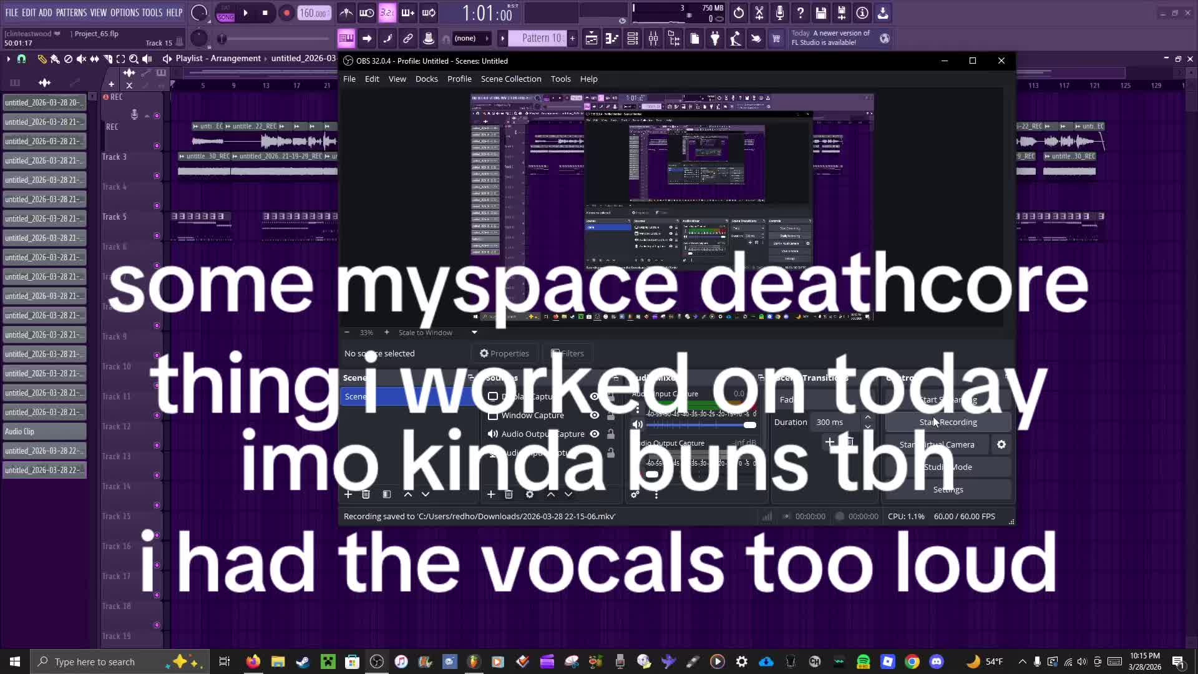This screenshot has width=1198, height=674.
Task: Lock the Audio Output Capture source
Action: click(611, 434)
